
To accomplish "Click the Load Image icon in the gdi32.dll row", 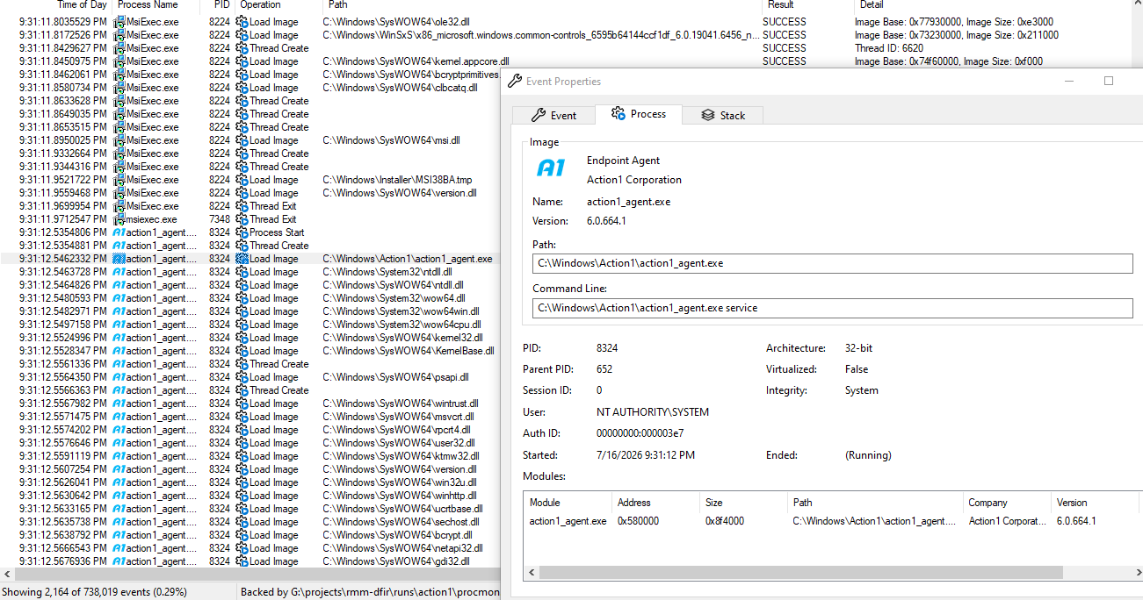I will point(242,561).
